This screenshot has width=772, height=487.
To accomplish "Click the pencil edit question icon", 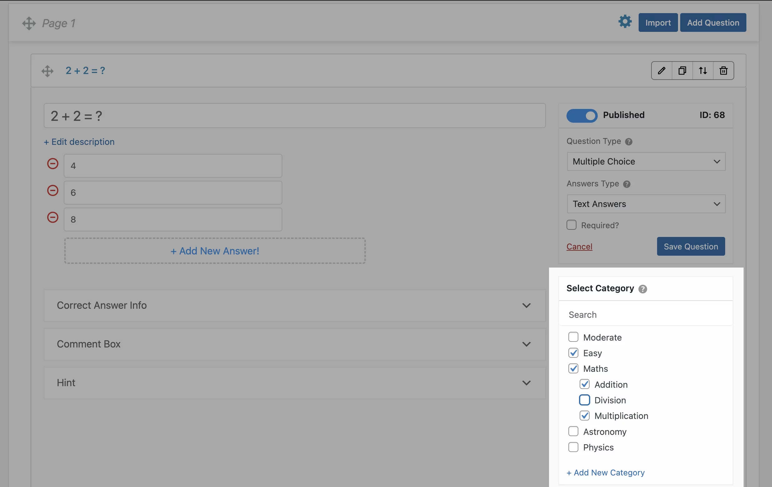I will 662,71.
